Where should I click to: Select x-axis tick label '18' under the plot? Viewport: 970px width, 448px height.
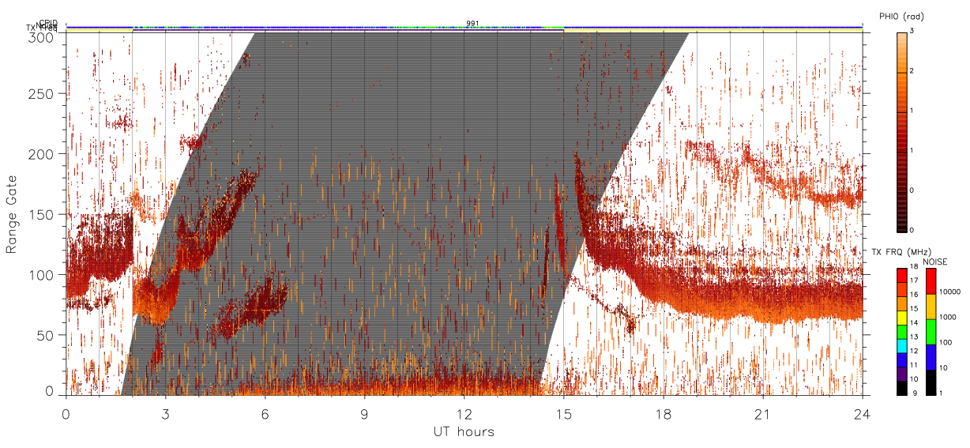pyautogui.click(x=664, y=413)
